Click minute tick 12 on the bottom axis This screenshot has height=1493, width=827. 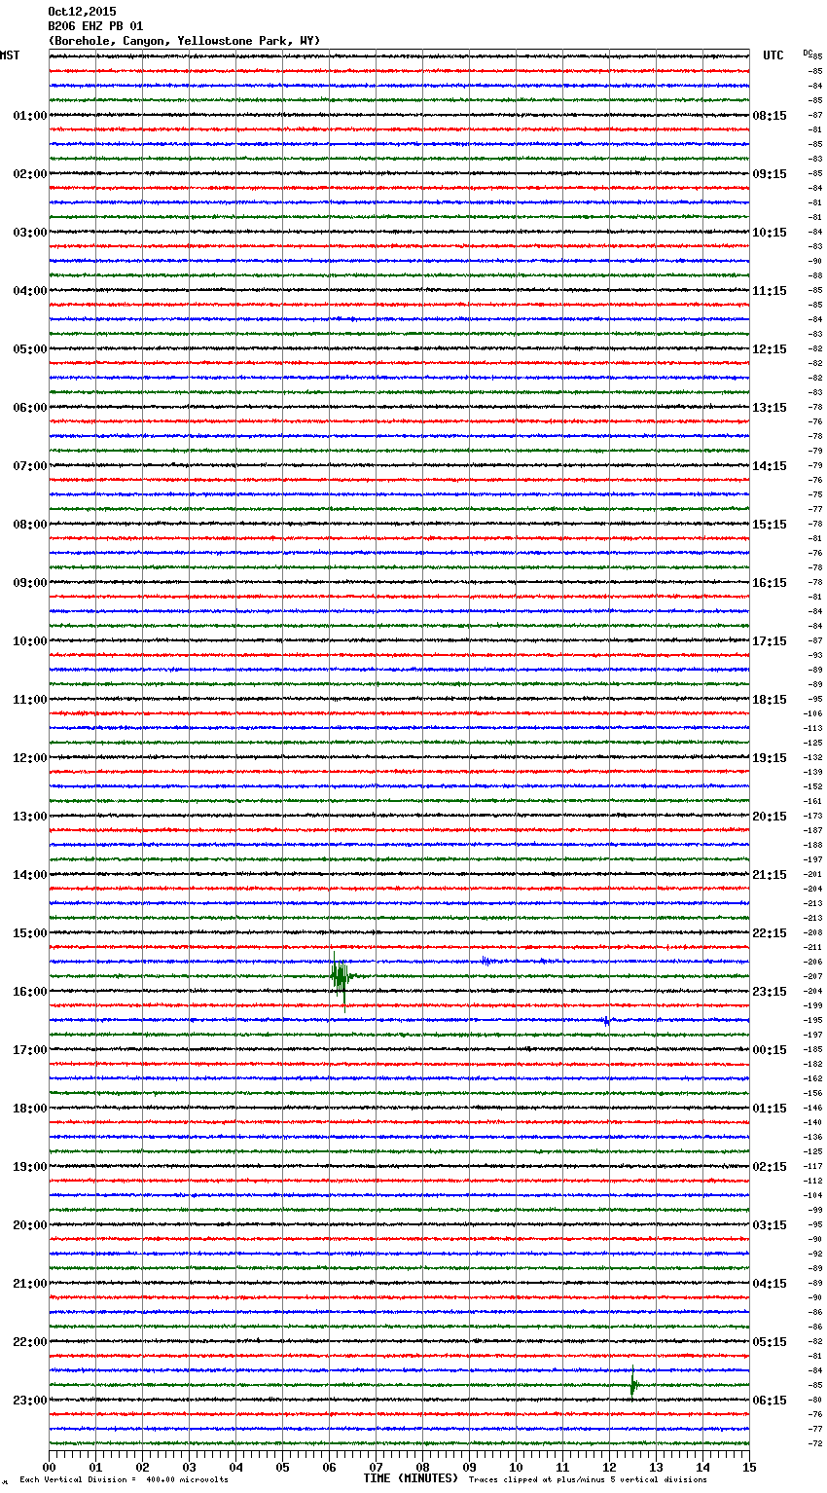(x=609, y=1467)
